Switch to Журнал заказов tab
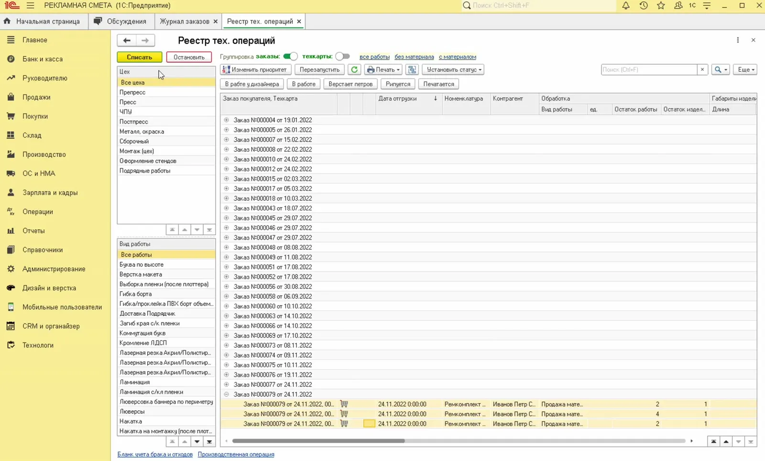The width and height of the screenshot is (765, 461). pyautogui.click(x=185, y=22)
